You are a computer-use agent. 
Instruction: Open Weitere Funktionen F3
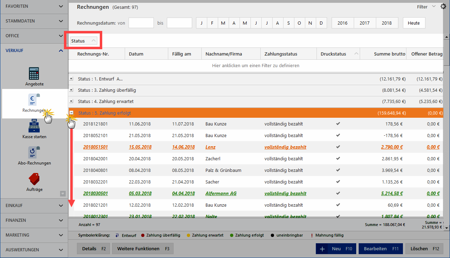(143, 249)
